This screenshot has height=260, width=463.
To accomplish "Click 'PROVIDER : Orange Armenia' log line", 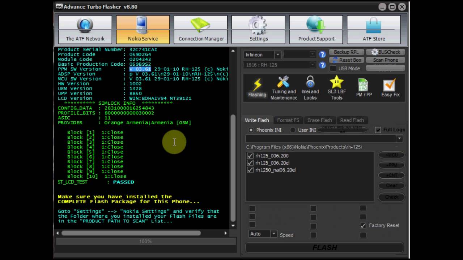I will tap(124, 123).
